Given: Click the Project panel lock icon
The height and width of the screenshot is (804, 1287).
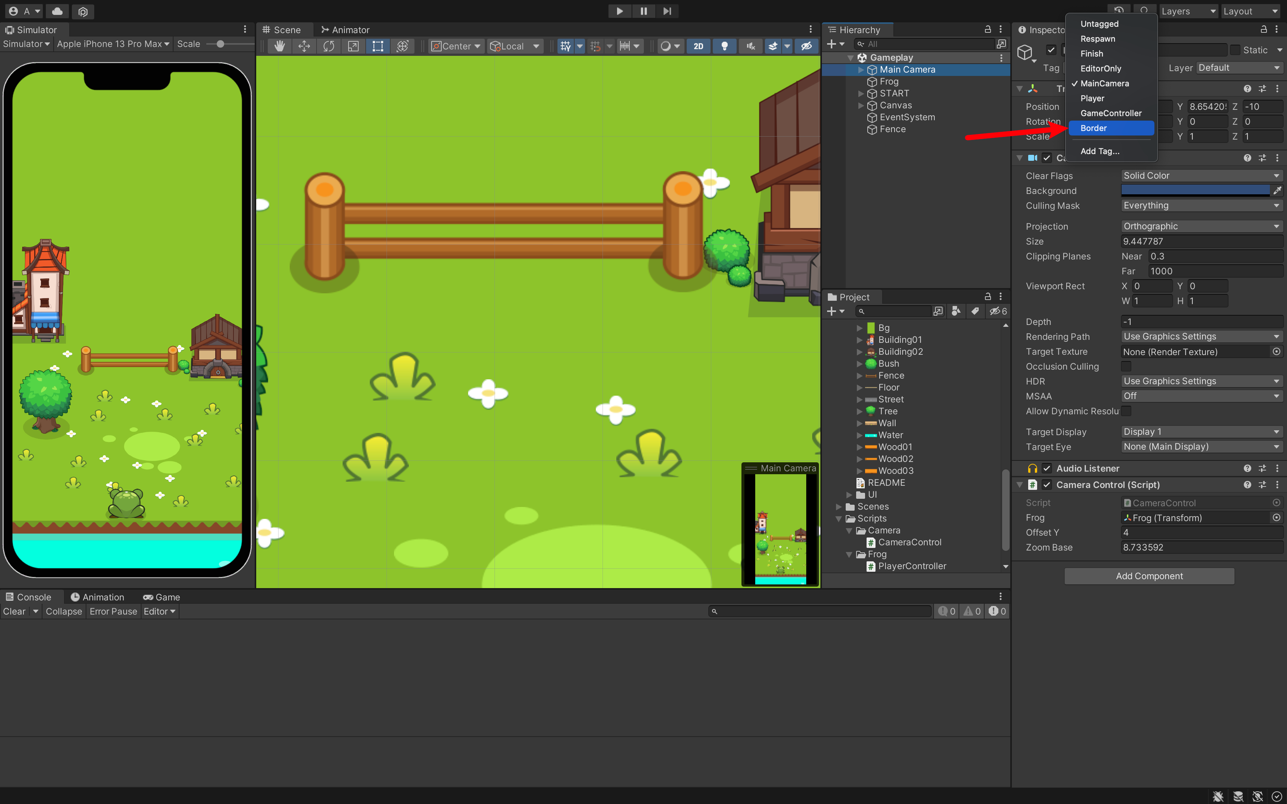Looking at the screenshot, I should click(988, 296).
